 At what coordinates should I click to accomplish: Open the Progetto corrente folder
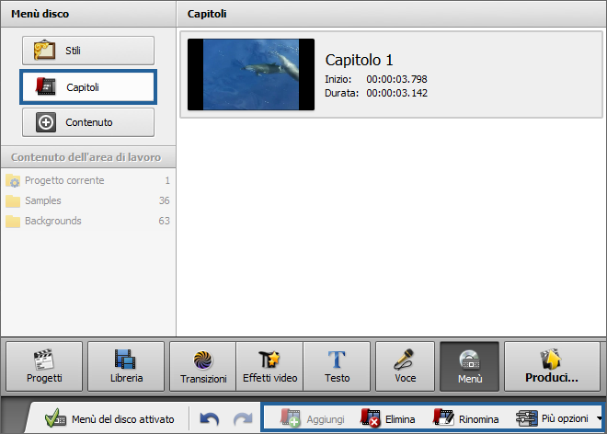(x=88, y=180)
